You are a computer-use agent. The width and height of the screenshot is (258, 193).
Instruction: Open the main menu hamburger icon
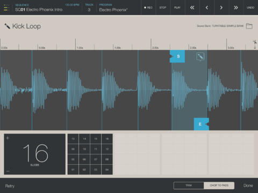click(6, 8)
